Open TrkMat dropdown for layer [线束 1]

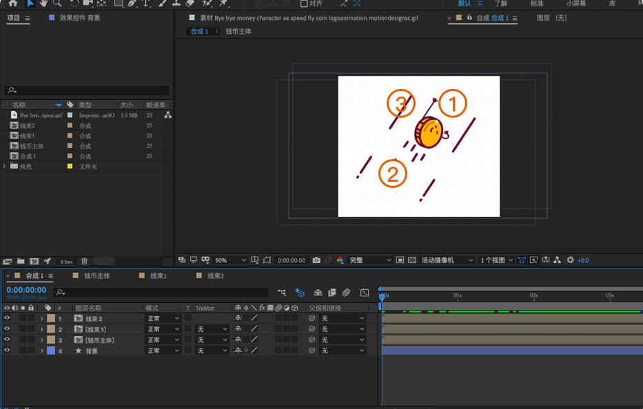point(212,329)
